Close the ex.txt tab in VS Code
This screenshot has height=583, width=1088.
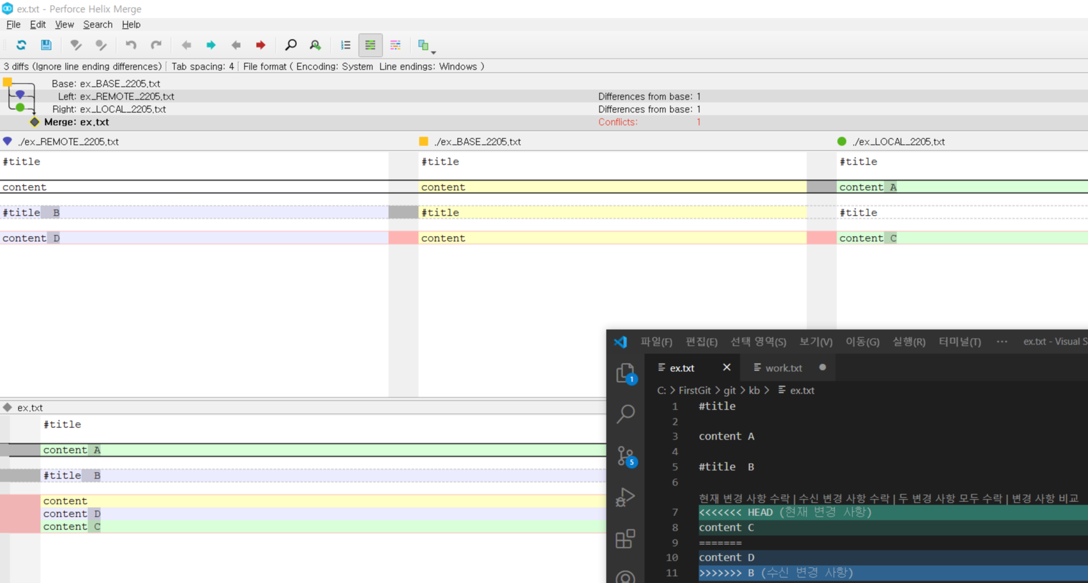pyautogui.click(x=727, y=367)
